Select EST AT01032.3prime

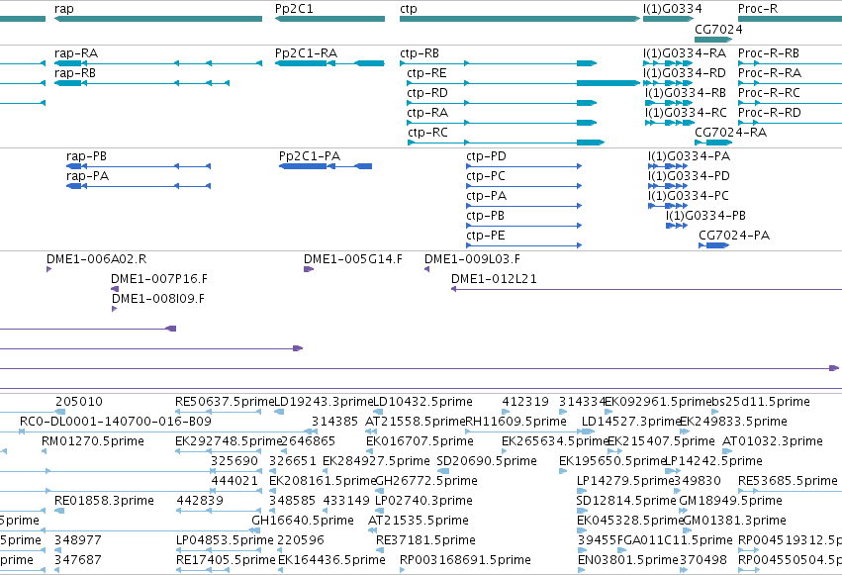tap(773, 441)
